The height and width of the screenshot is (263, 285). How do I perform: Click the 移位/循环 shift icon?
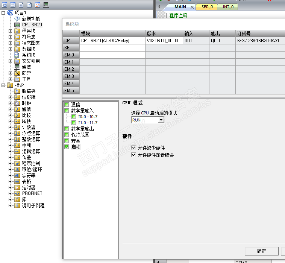click(x=17, y=169)
